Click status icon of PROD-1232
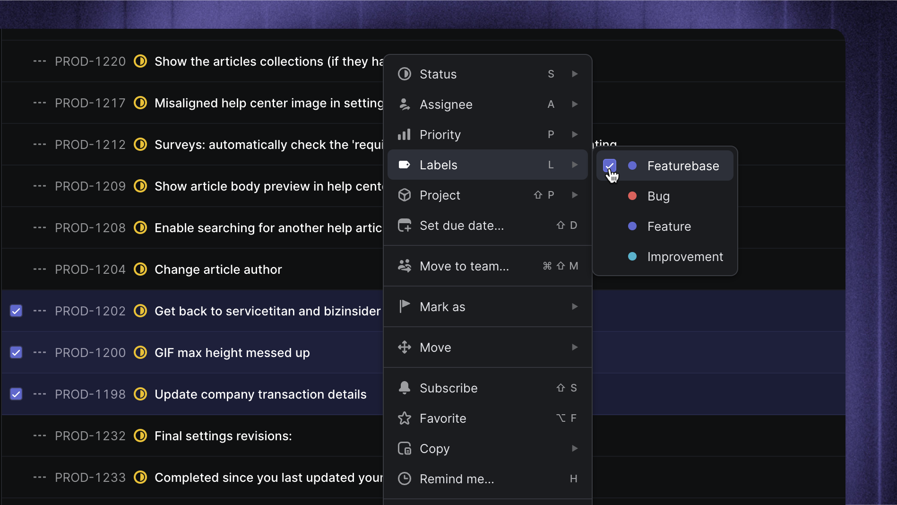 (140, 436)
